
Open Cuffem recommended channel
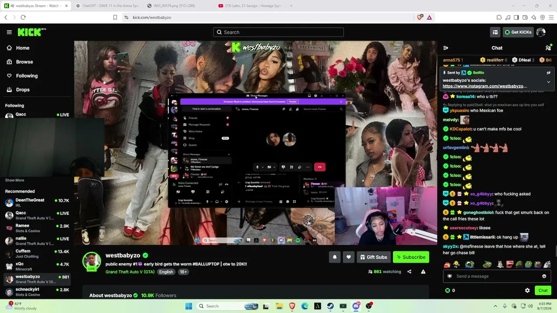click(x=37, y=253)
